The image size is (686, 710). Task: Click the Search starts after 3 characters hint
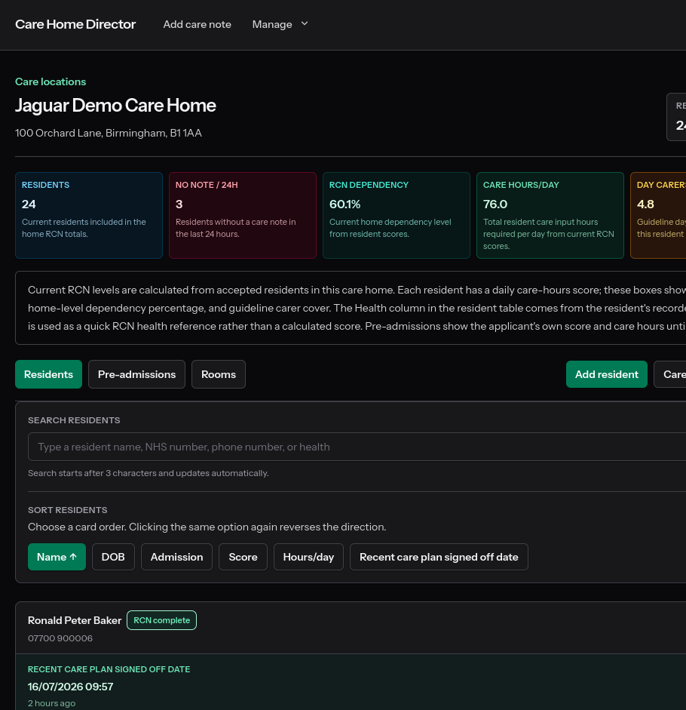(x=148, y=473)
